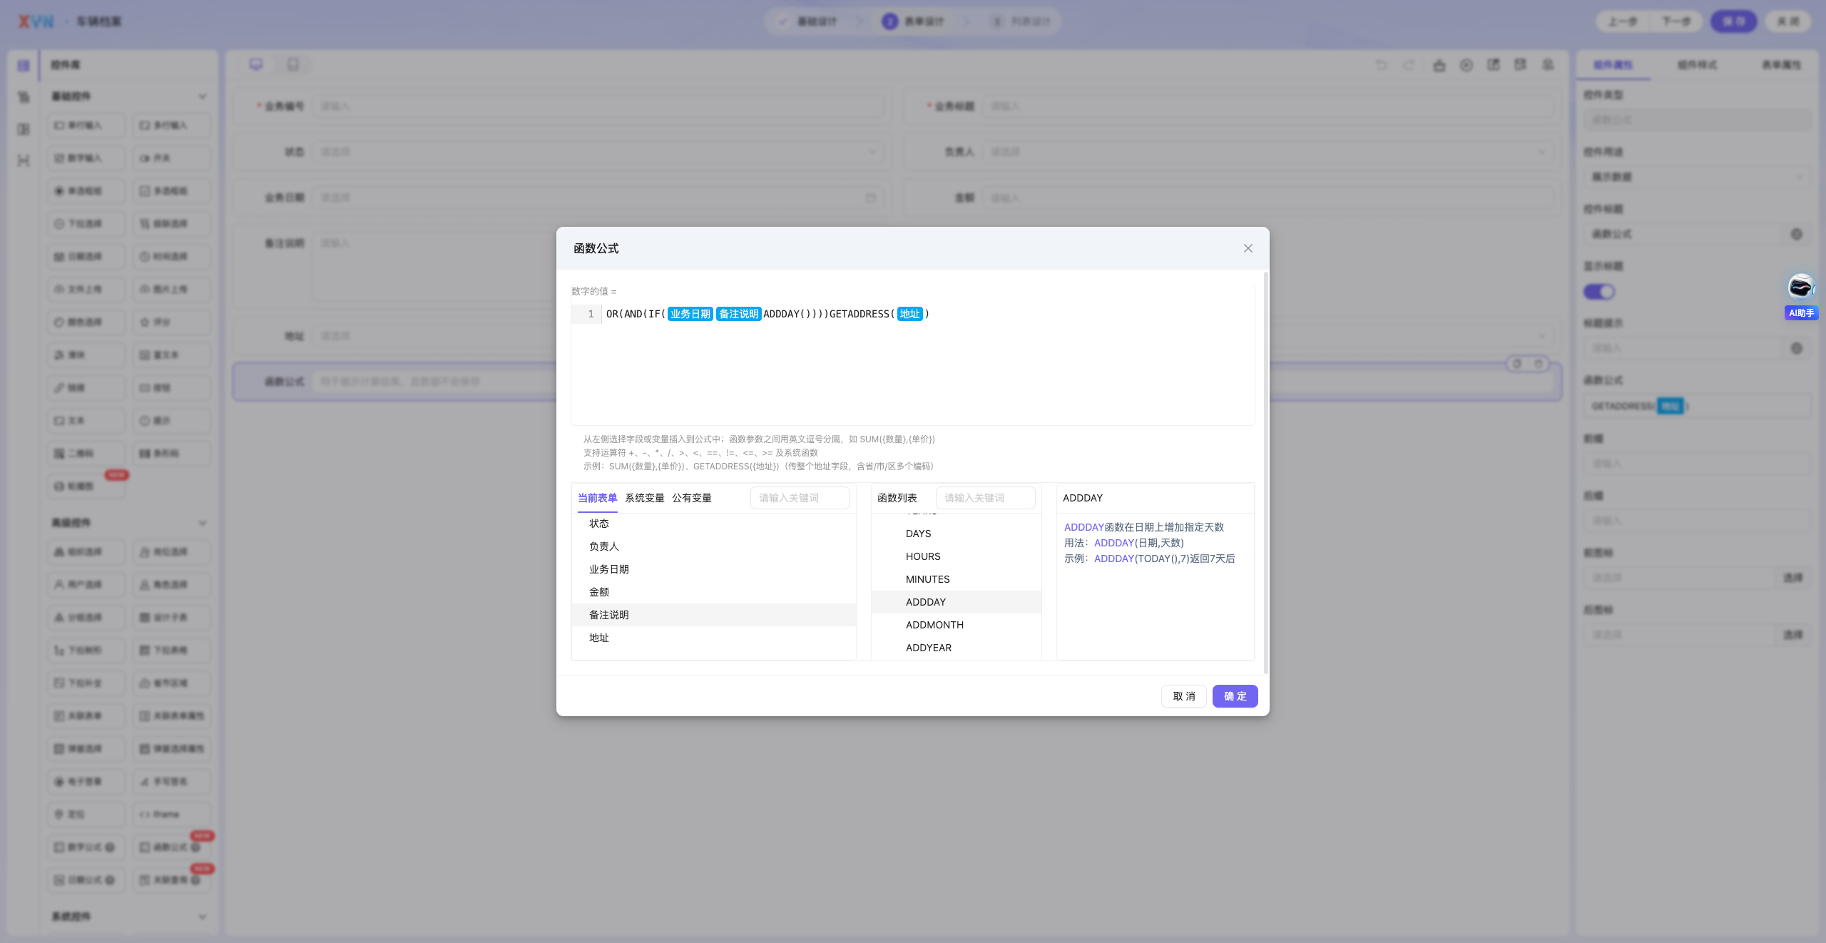
Task: Click the function list keyword search field
Action: [x=986, y=498]
